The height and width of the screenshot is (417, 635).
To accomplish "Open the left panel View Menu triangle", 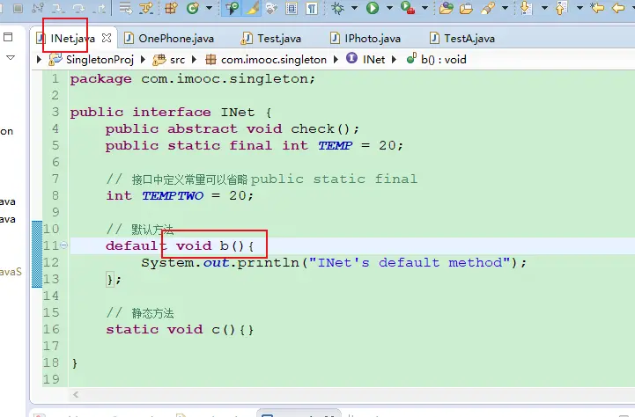I will [11, 57].
